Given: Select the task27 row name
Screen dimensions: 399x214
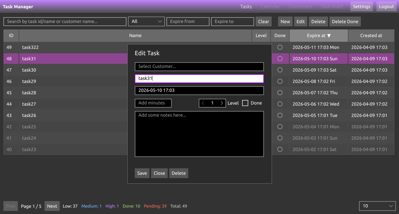Looking at the screenshot, I should (x=29, y=104).
